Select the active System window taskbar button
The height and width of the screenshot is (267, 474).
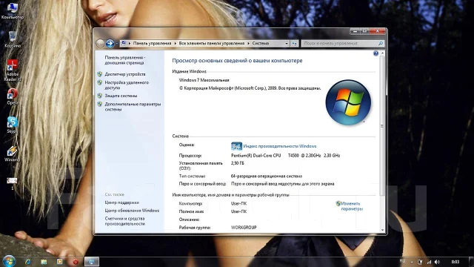91,262
